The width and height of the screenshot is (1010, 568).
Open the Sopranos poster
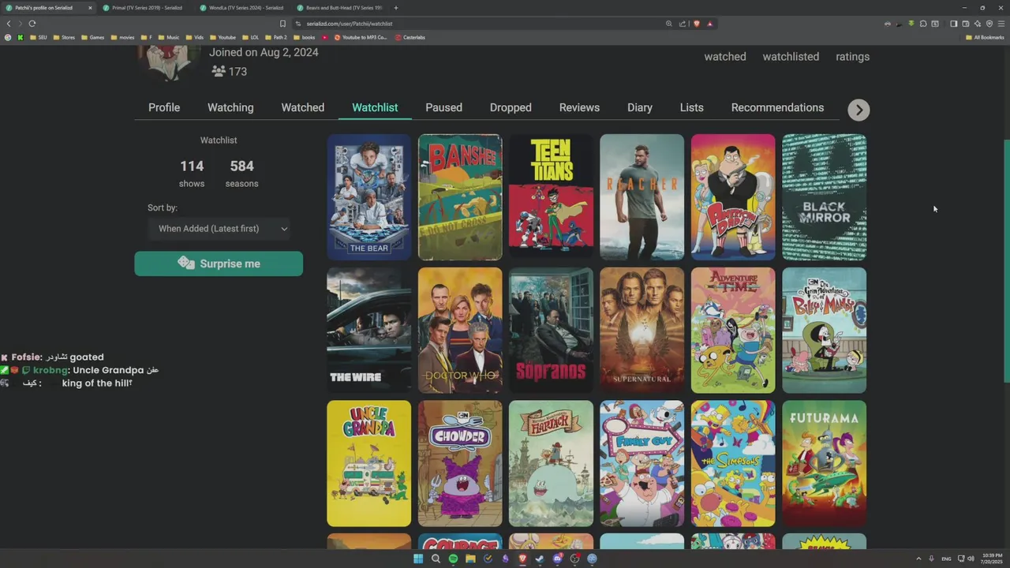[551, 330]
